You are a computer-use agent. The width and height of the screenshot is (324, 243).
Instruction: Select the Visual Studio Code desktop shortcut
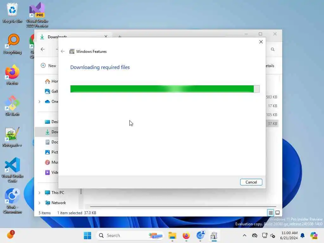tap(12, 170)
